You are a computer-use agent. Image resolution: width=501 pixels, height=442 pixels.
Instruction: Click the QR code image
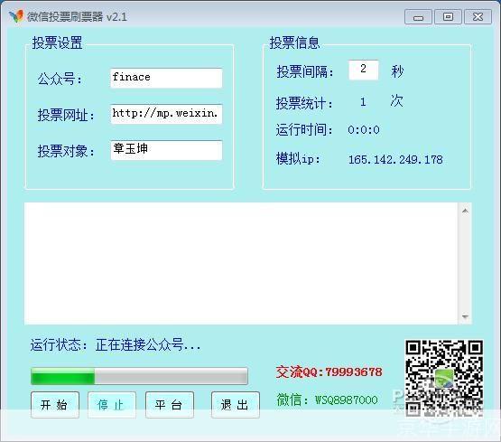click(x=444, y=378)
